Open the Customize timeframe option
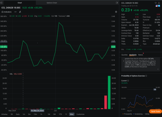This screenshot has height=117, width=162. click(80, 114)
